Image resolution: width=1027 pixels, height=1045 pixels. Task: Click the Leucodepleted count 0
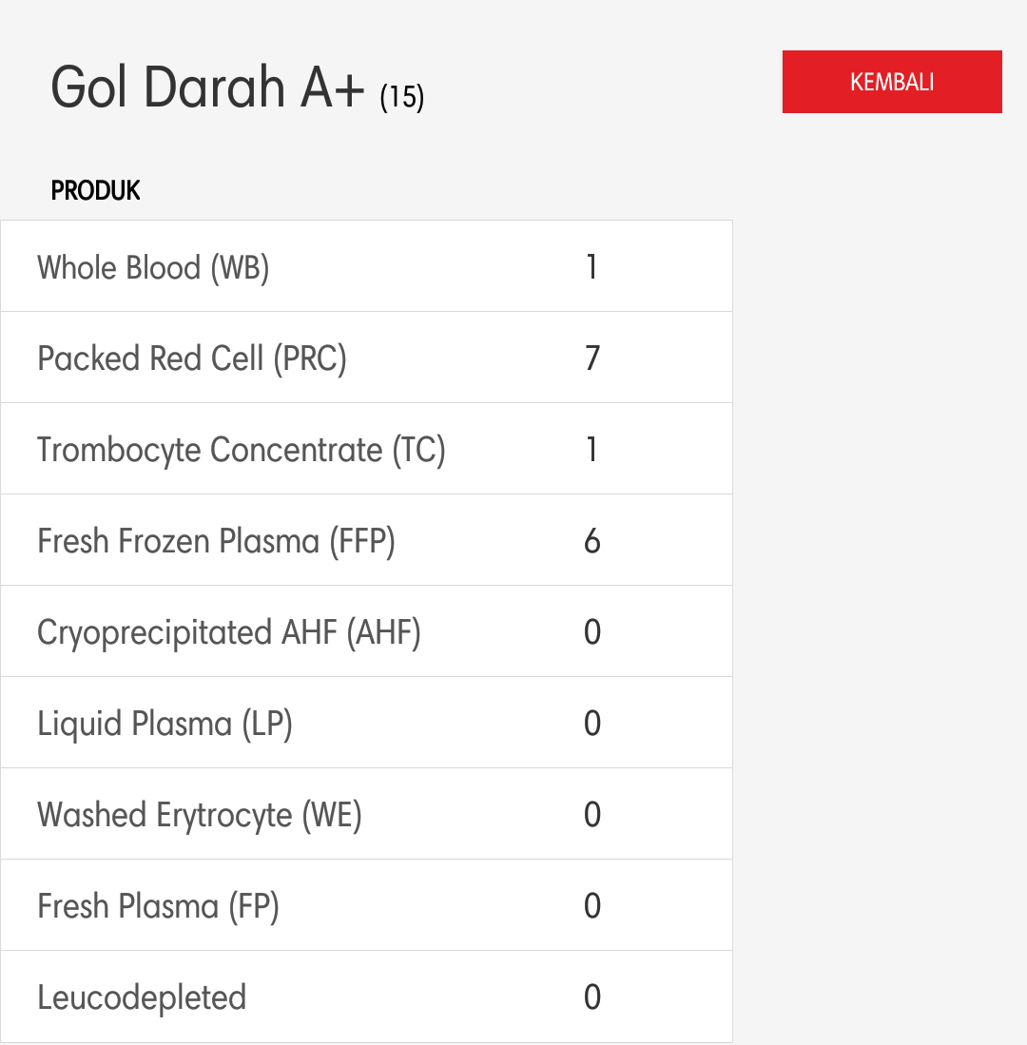click(x=592, y=997)
